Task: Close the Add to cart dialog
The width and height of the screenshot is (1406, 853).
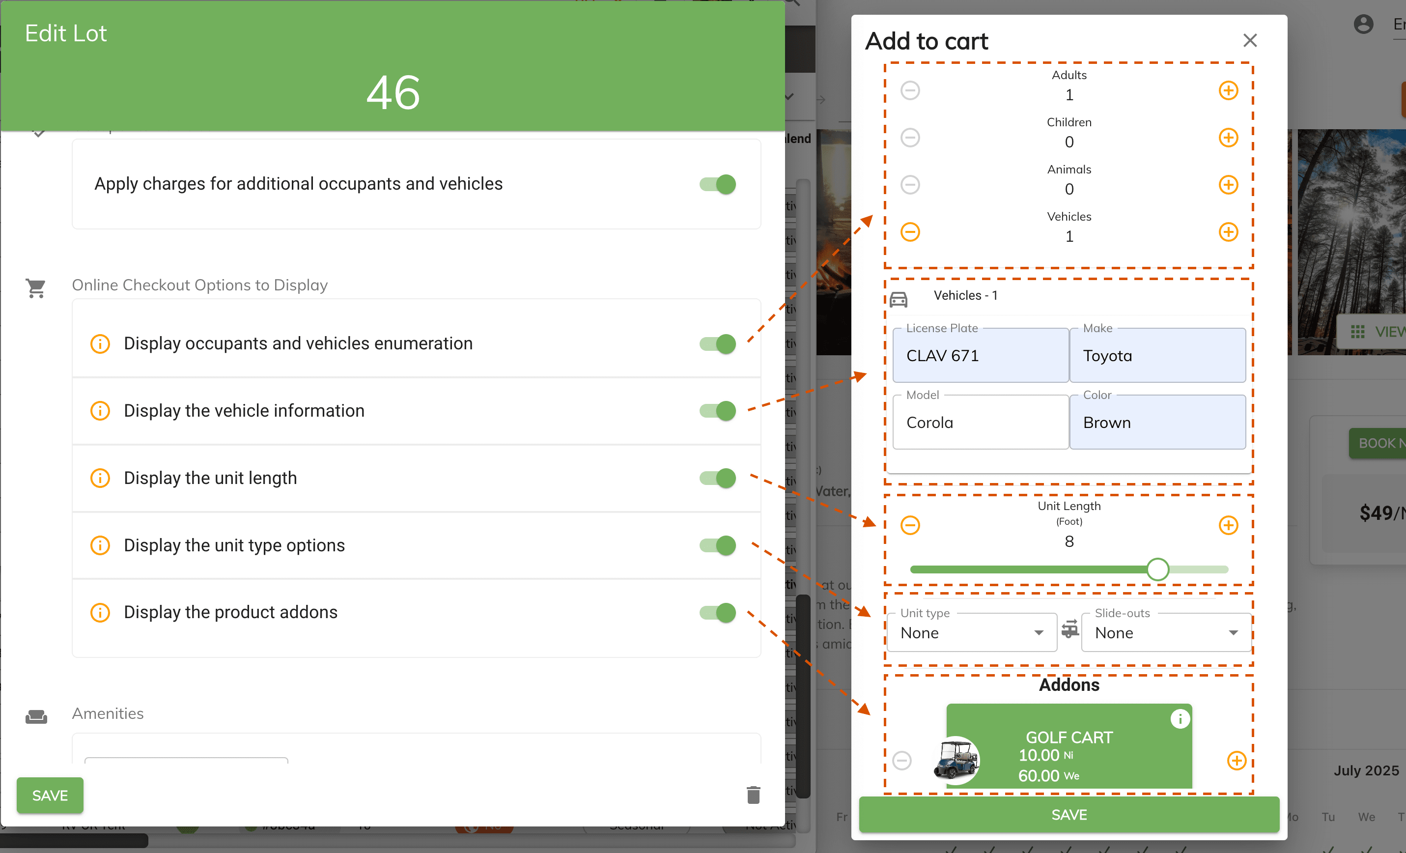Action: click(1250, 40)
